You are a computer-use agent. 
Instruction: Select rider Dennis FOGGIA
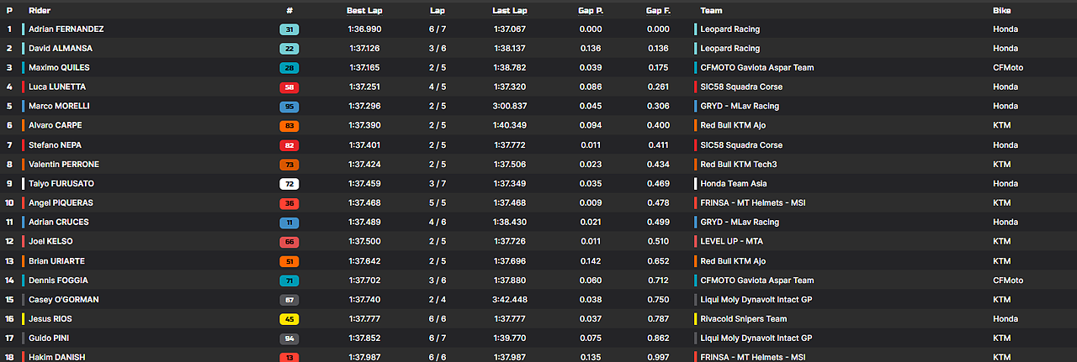click(x=58, y=281)
